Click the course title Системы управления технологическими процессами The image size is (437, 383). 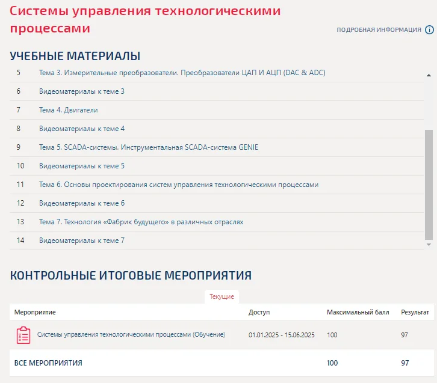pyautogui.click(x=145, y=19)
